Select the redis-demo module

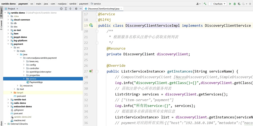point(20,103)
